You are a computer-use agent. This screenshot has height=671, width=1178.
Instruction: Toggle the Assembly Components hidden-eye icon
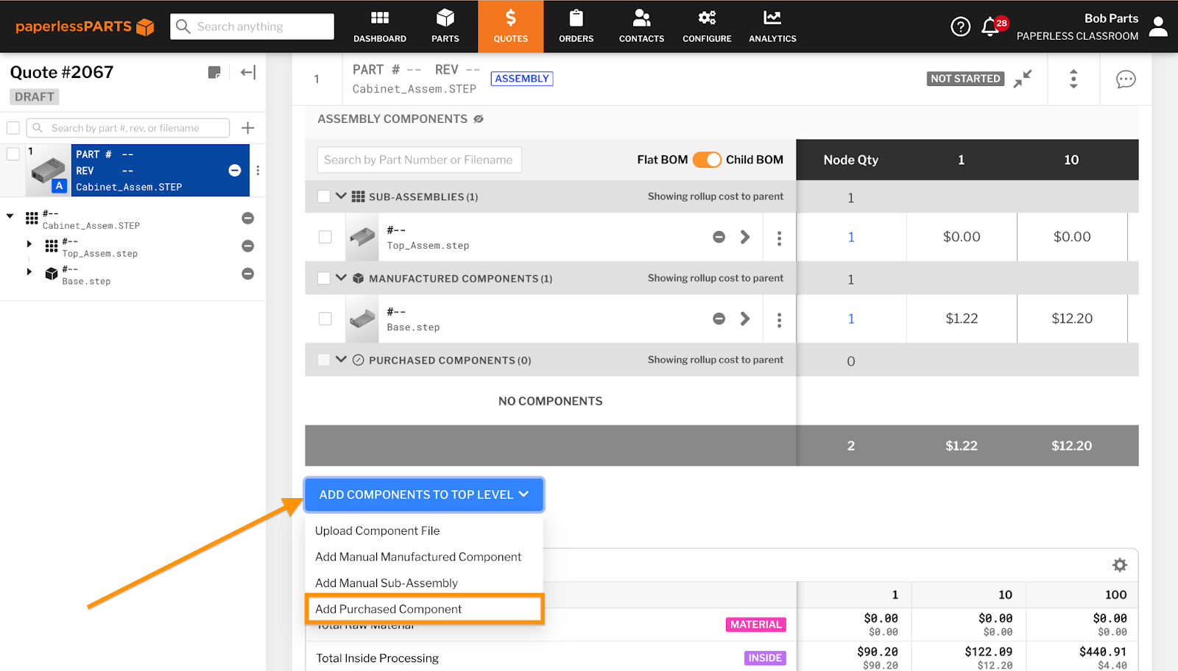(479, 119)
